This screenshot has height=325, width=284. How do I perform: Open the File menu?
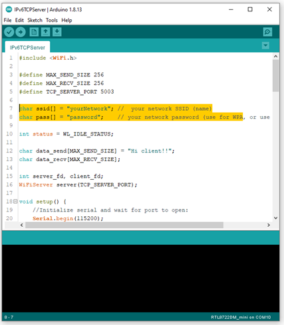[x=7, y=21]
